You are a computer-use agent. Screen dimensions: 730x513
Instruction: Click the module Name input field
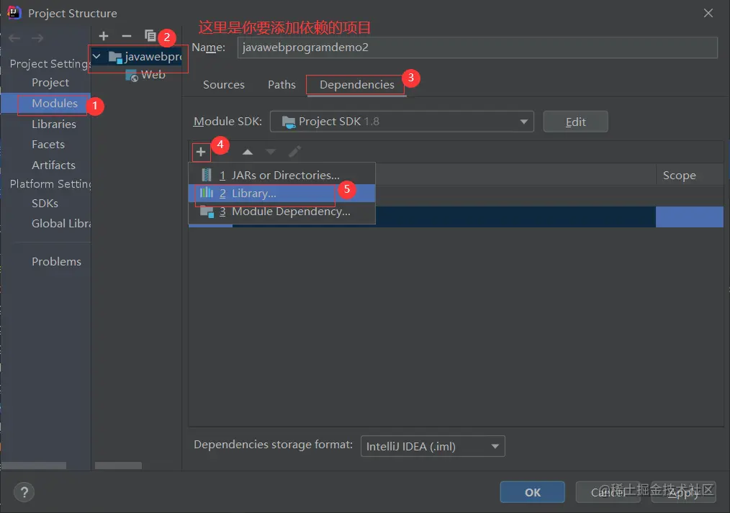click(x=477, y=47)
